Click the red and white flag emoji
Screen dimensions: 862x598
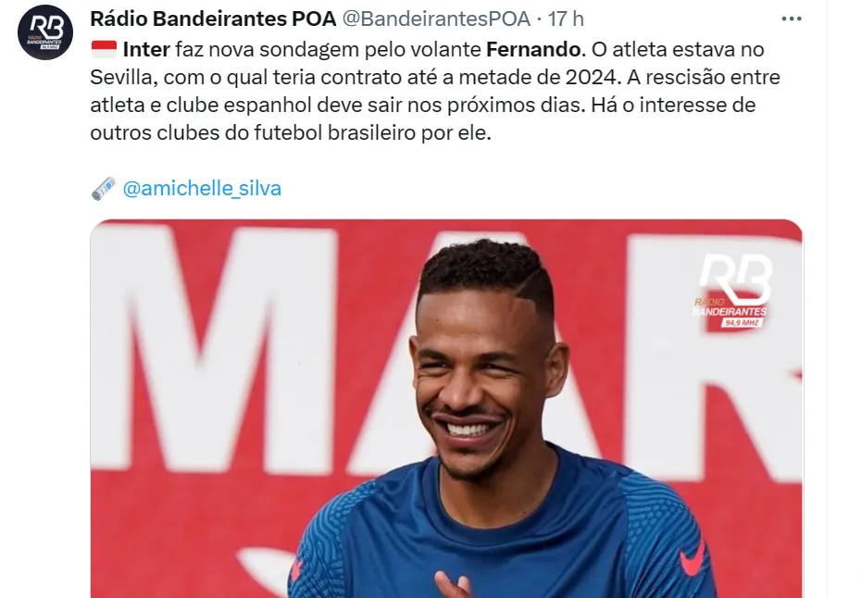104,49
